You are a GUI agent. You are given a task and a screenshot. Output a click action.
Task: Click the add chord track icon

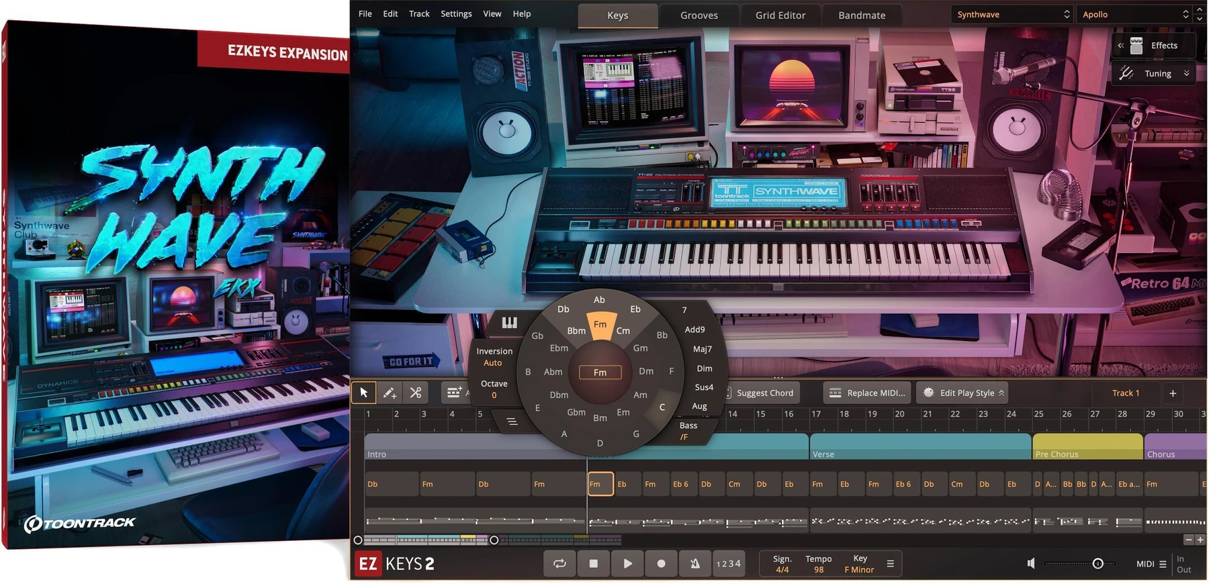click(x=455, y=393)
